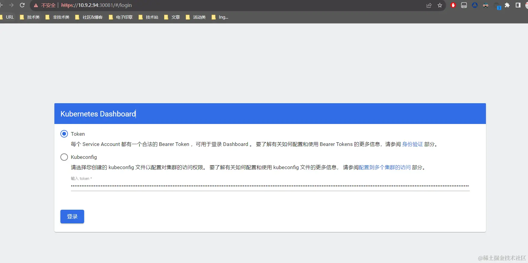Click the address bar URL

96,5
